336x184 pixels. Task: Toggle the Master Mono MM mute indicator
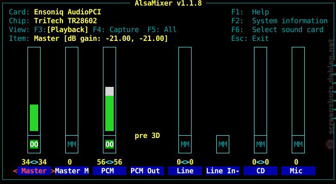pos(72,145)
